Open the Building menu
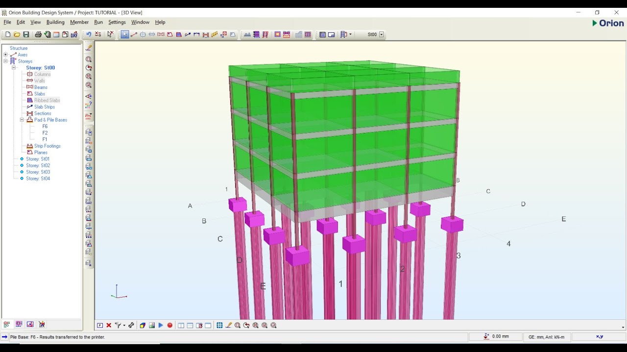This screenshot has height=352, width=627. [55, 22]
